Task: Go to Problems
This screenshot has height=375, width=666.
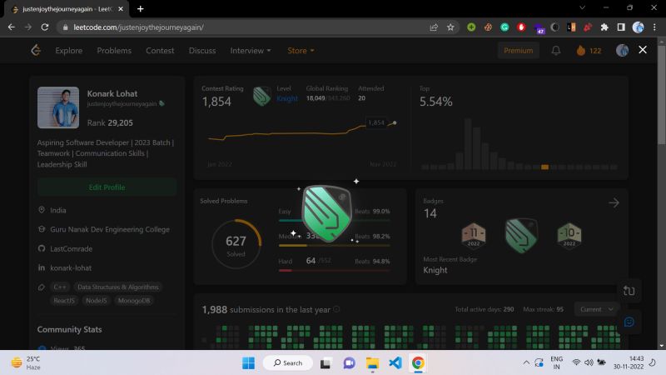Action: [x=114, y=50]
